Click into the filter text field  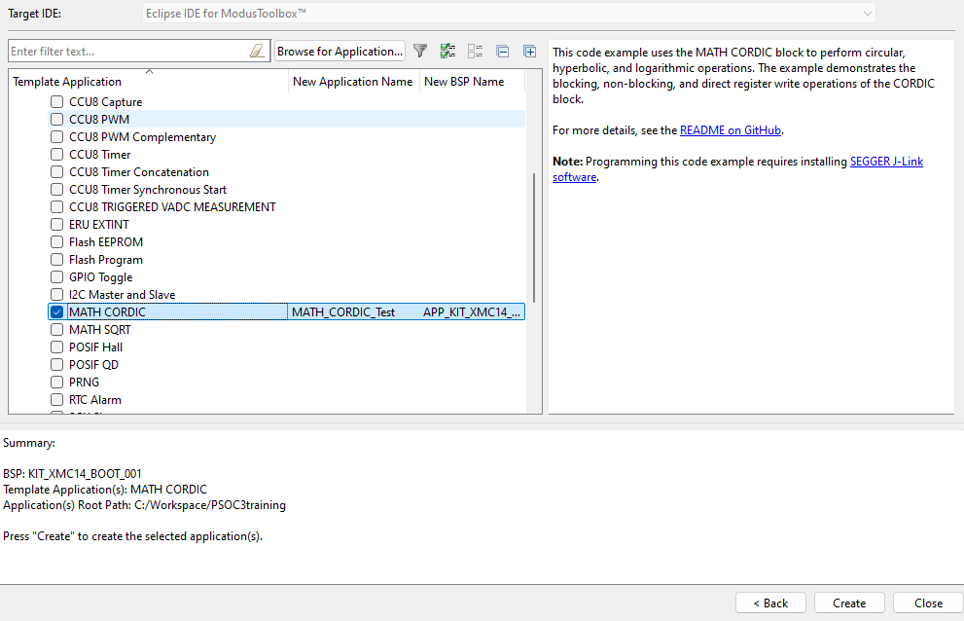click(x=126, y=51)
